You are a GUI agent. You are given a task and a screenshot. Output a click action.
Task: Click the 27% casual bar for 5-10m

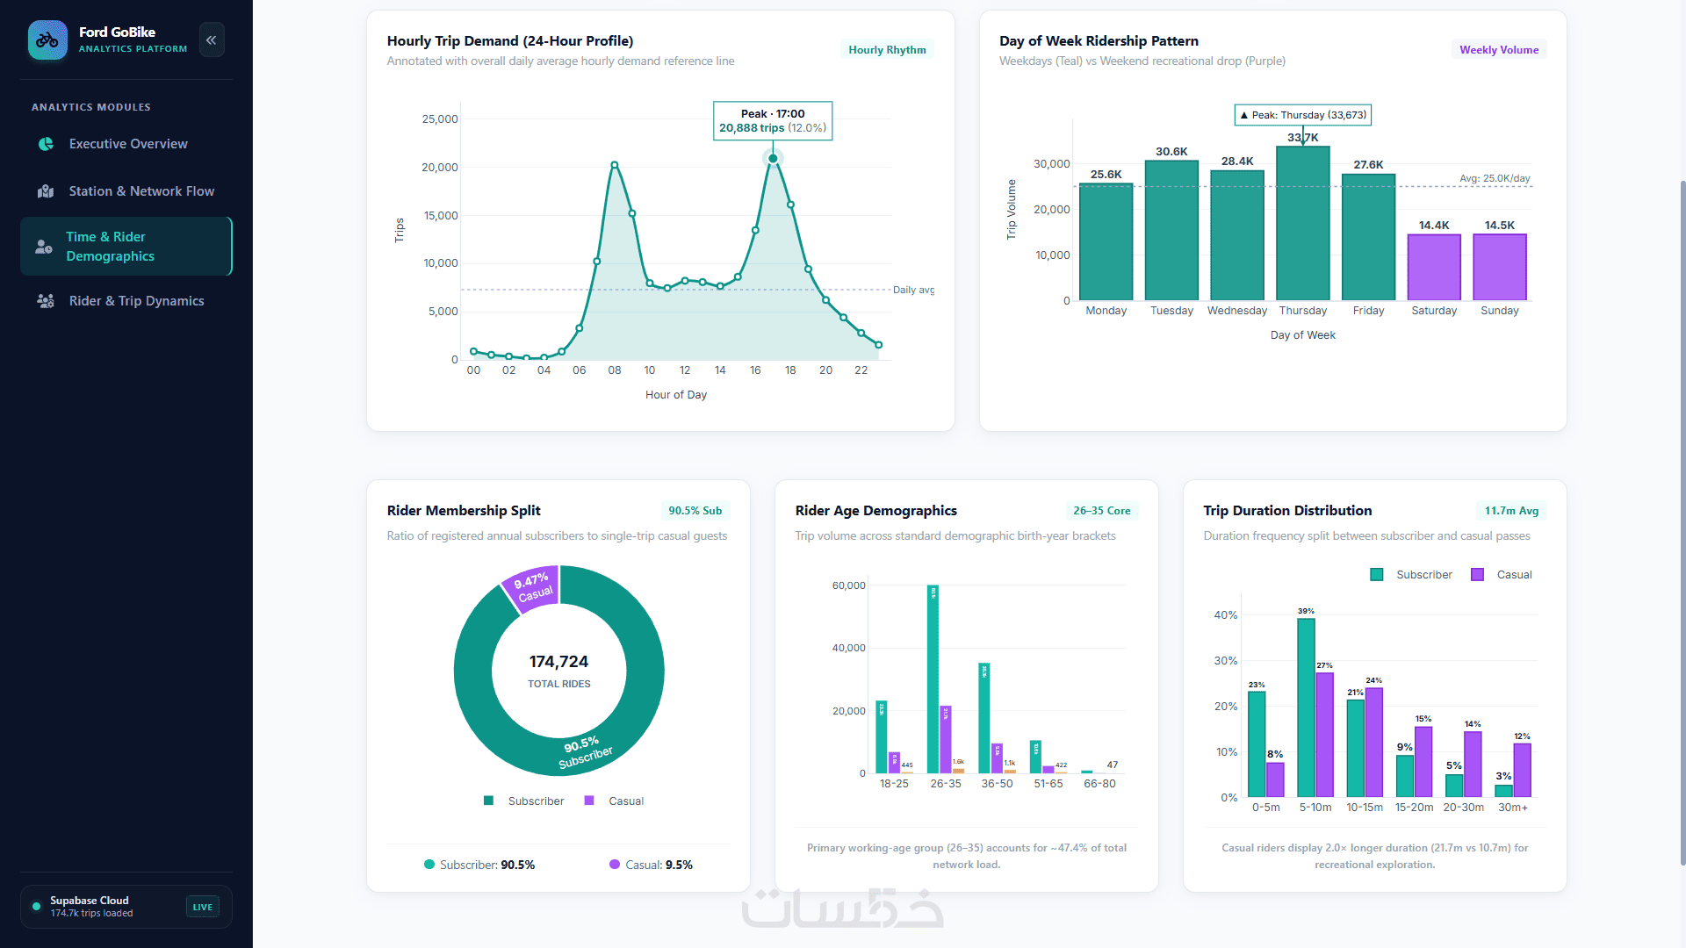point(1325,735)
